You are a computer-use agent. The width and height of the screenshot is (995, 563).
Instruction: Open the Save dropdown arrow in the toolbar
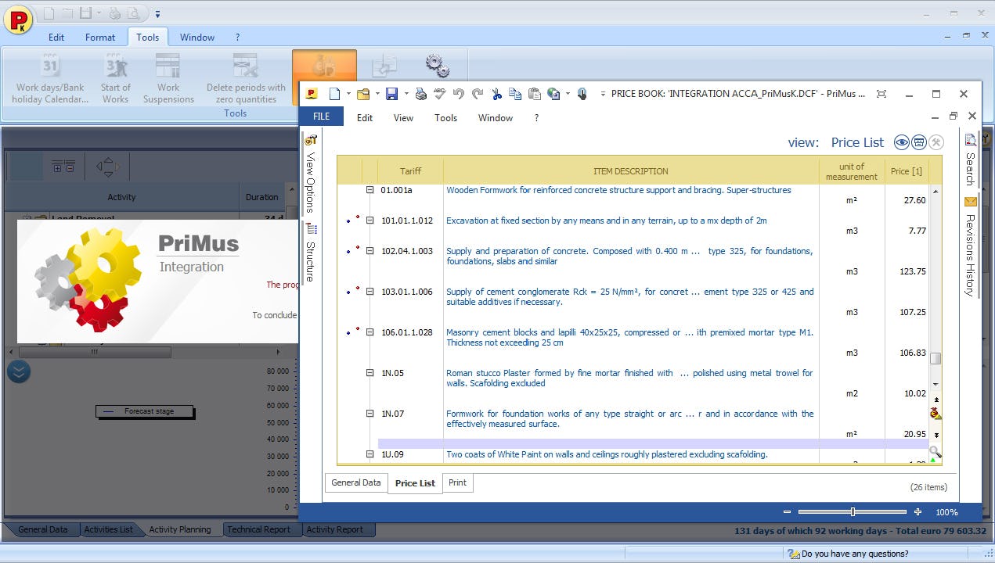(x=406, y=93)
